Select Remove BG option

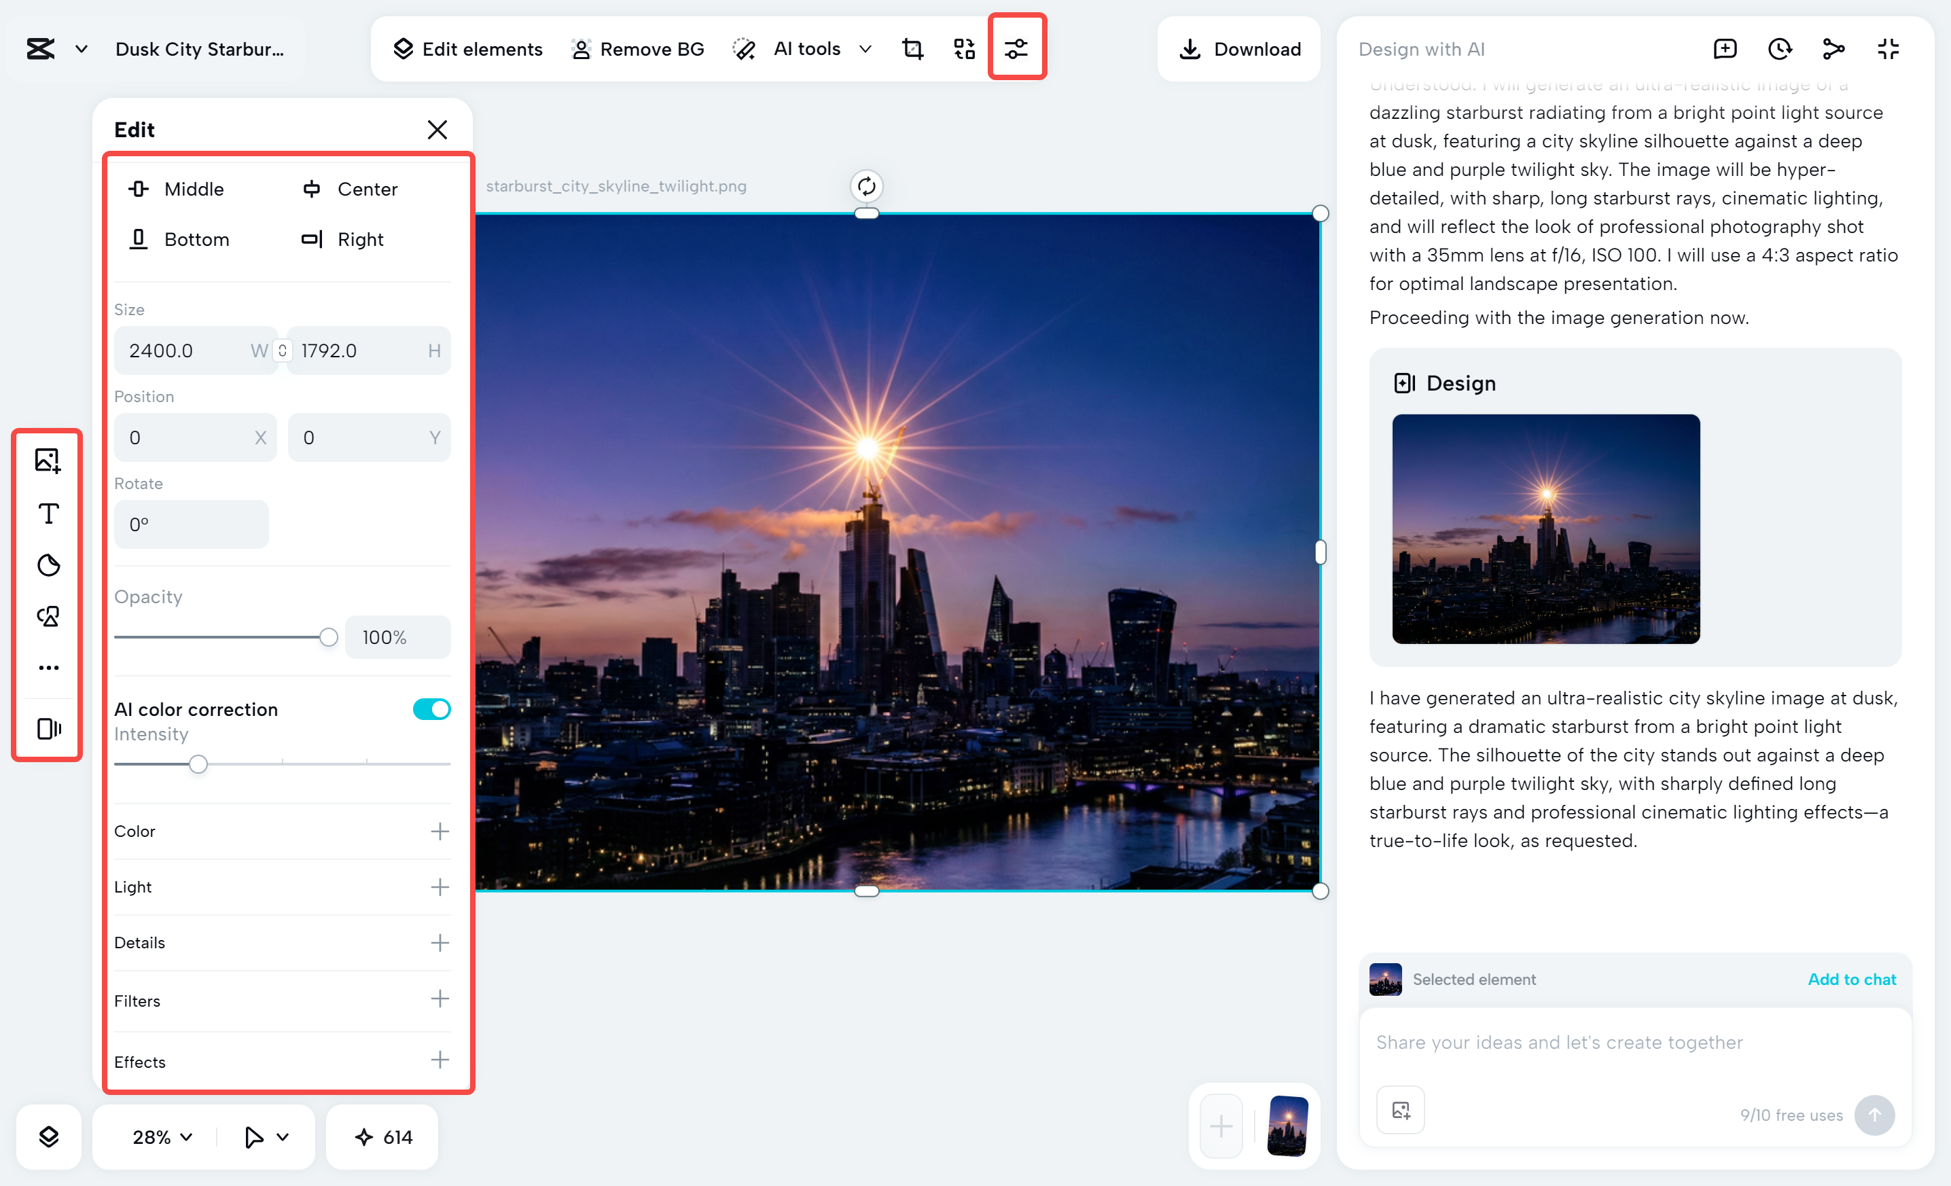click(x=637, y=49)
